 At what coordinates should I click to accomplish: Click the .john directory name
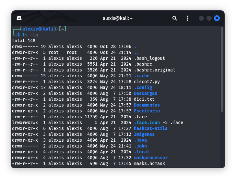(140, 146)
